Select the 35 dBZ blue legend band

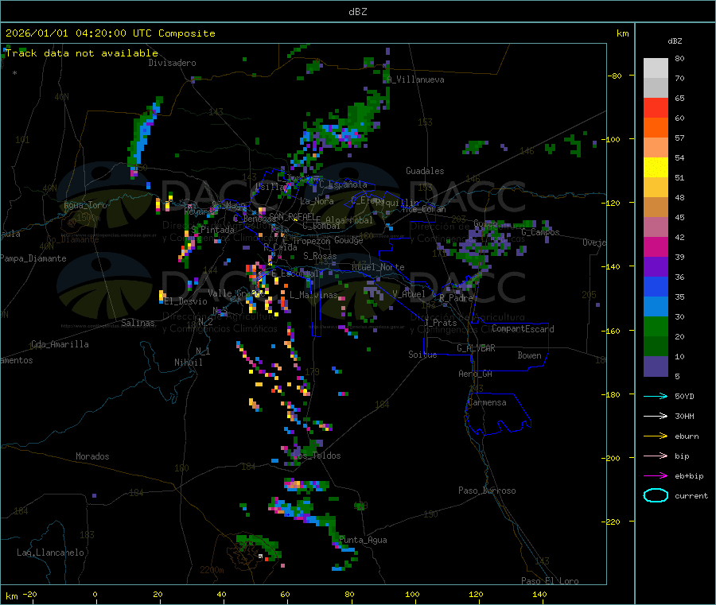[x=656, y=286]
